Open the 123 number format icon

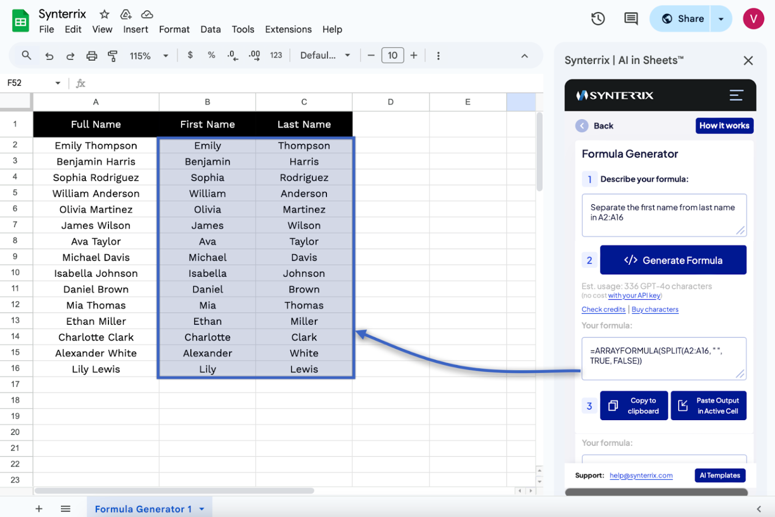[x=276, y=55]
